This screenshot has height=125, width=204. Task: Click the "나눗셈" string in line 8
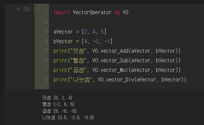[81, 80]
